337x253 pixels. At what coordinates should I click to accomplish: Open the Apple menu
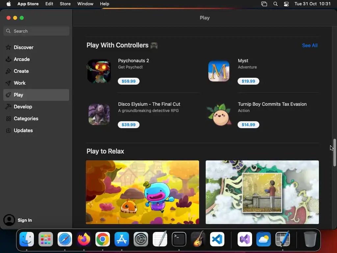click(x=9, y=4)
